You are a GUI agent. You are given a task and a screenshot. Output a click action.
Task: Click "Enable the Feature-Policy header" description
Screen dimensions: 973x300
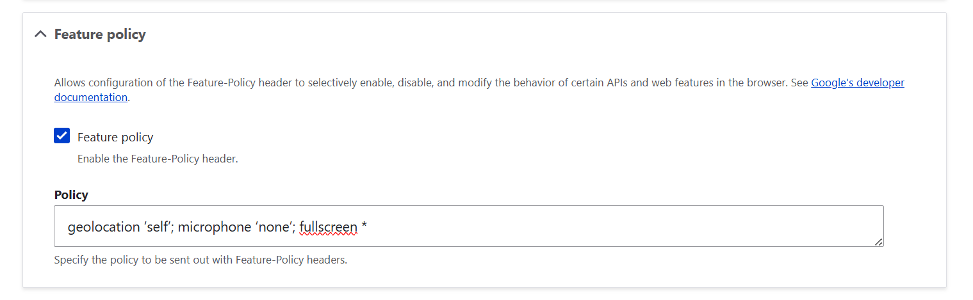click(158, 159)
